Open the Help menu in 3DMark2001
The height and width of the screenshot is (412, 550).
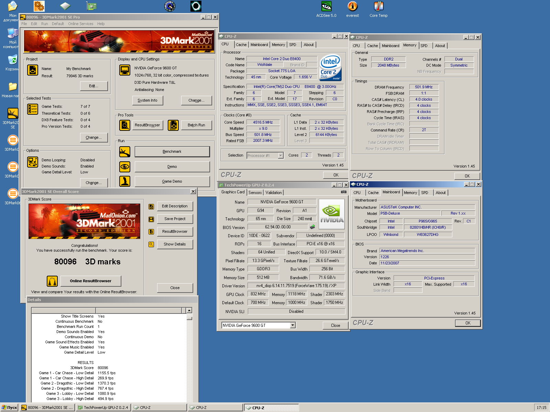pyautogui.click(x=101, y=24)
